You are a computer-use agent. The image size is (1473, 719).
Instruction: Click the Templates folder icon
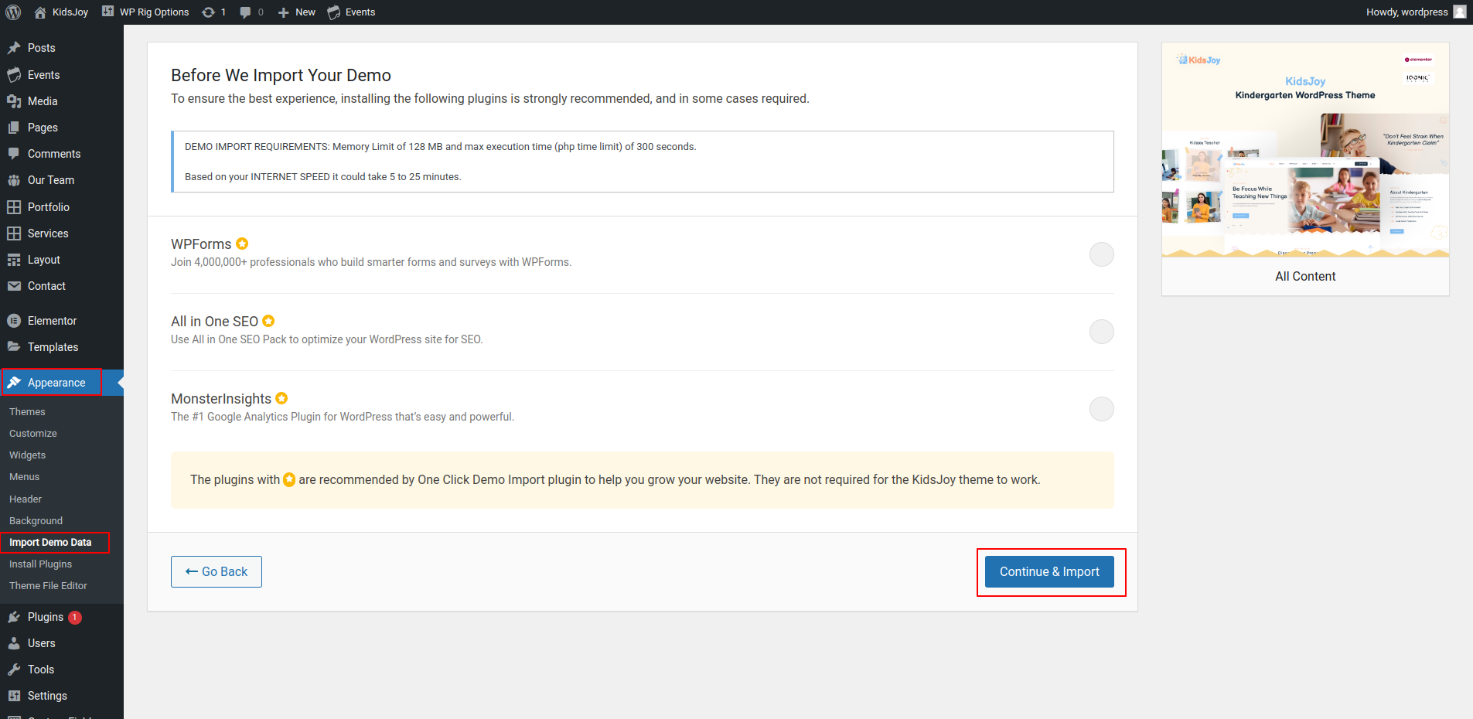[14, 347]
